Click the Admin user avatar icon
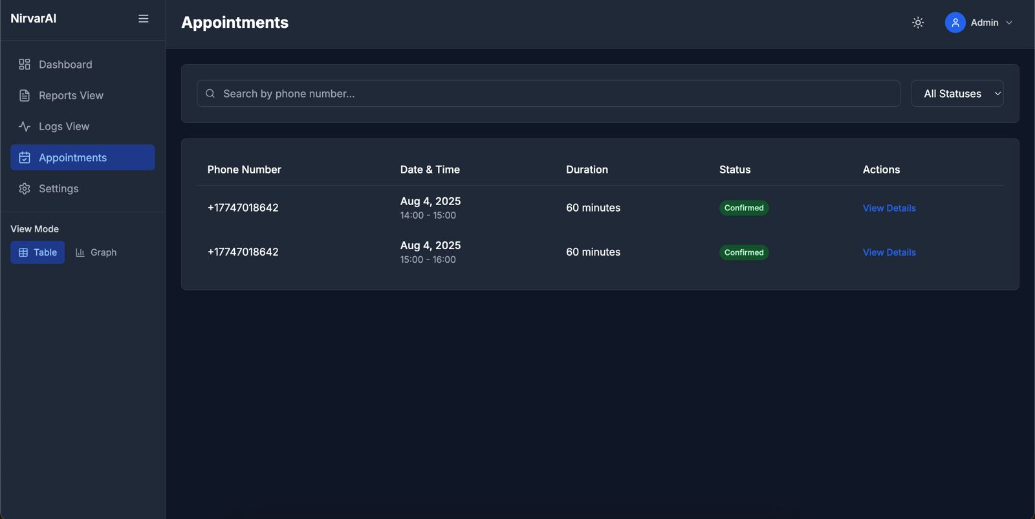Image resolution: width=1035 pixels, height=519 pixels. coord(955,23)
